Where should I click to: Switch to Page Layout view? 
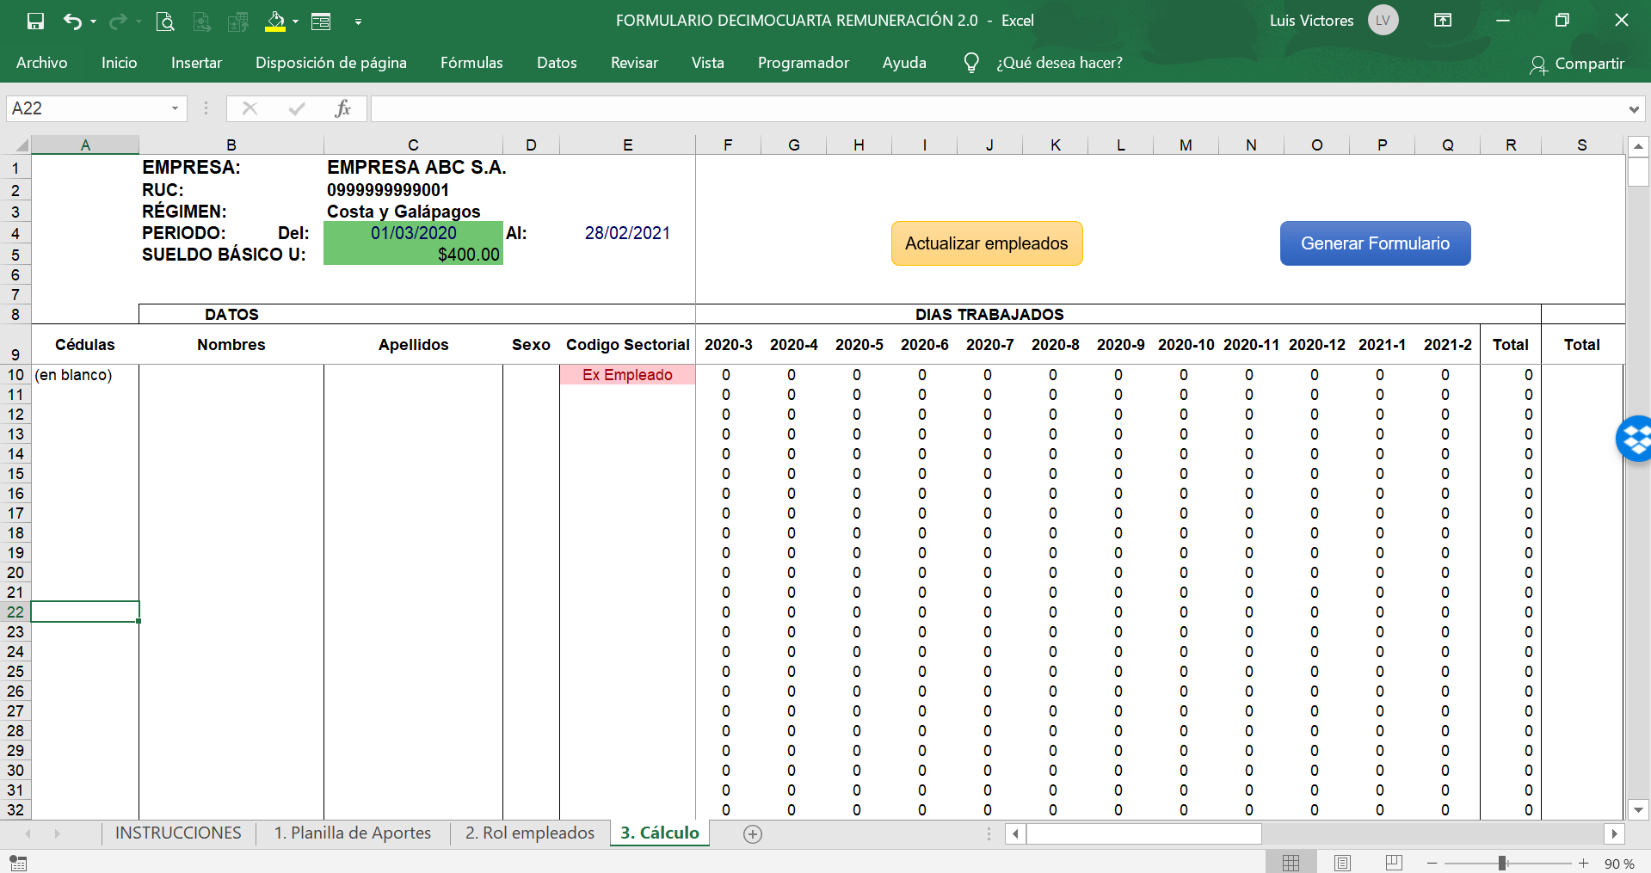pos(1342,863)
